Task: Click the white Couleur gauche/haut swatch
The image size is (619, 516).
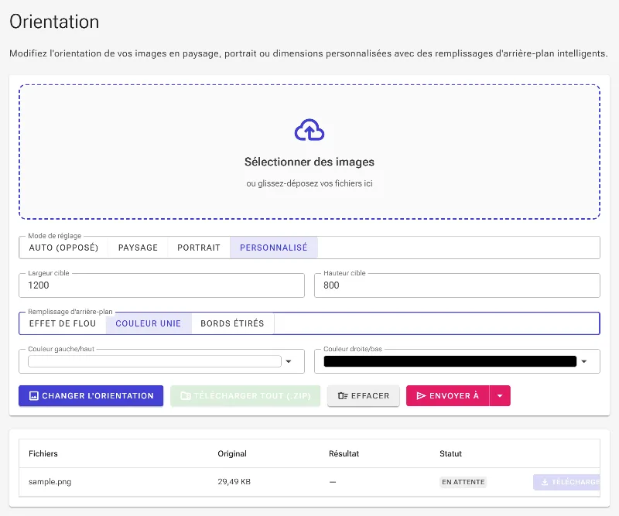Action: (x=154, y=361)
